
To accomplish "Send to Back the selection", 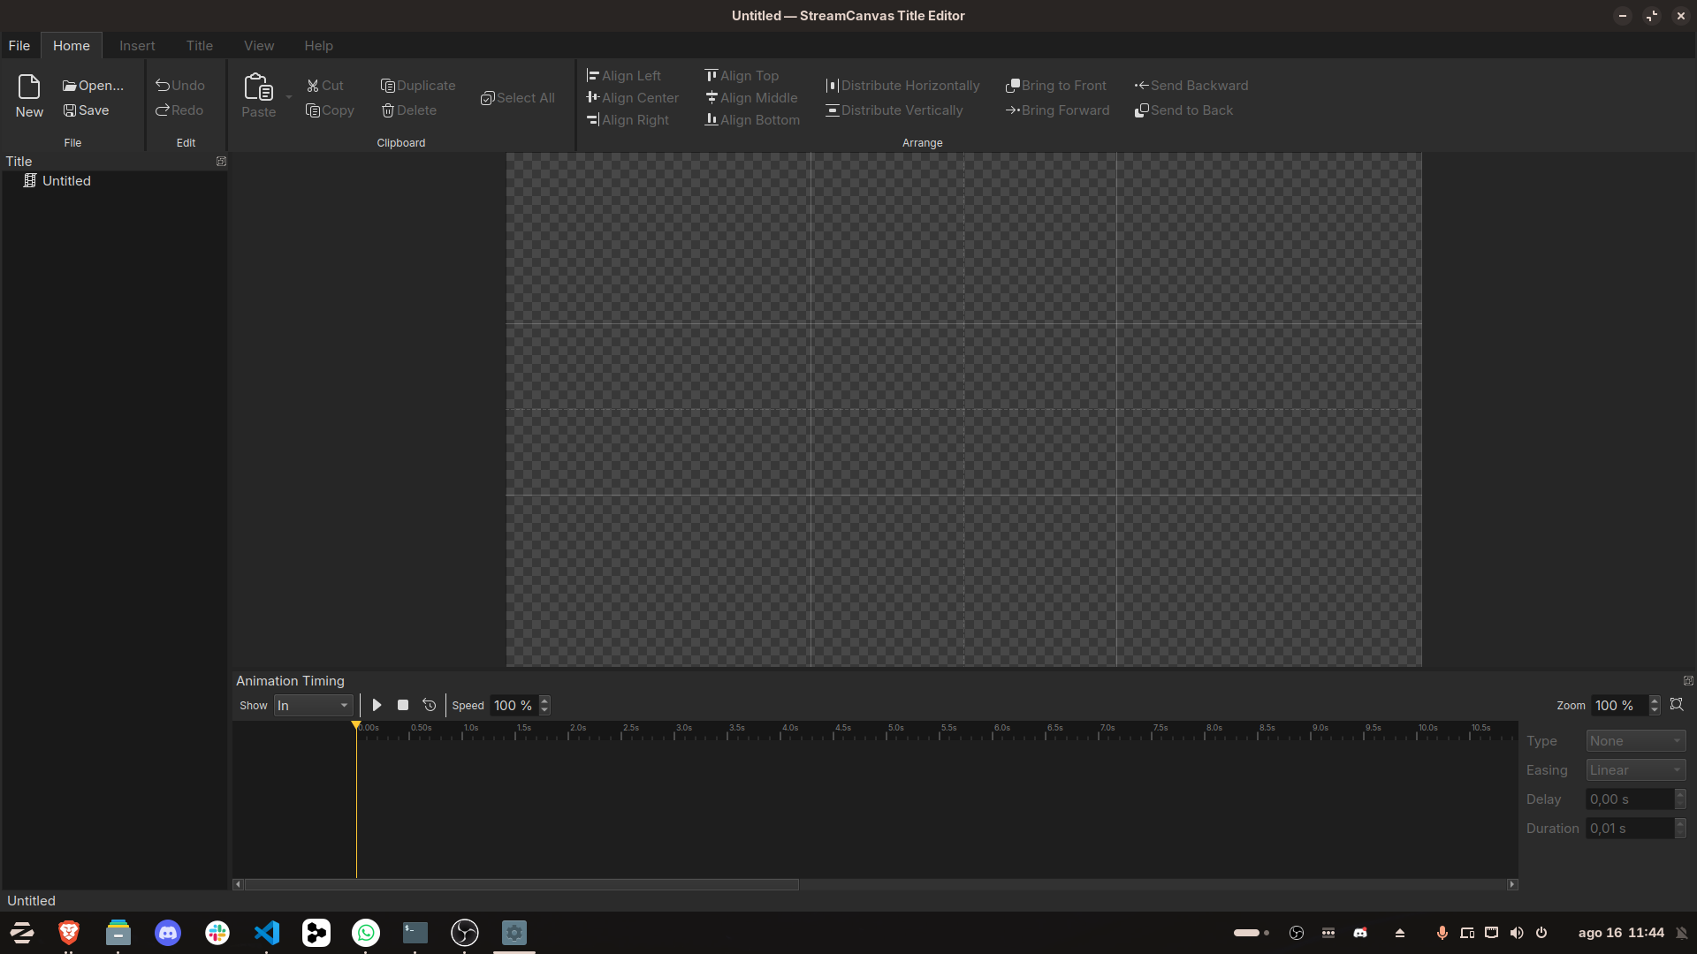I will point(1183,110).
